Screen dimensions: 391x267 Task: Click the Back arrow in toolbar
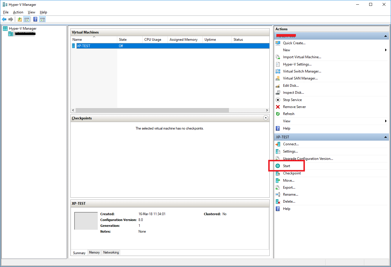(4, 20)
